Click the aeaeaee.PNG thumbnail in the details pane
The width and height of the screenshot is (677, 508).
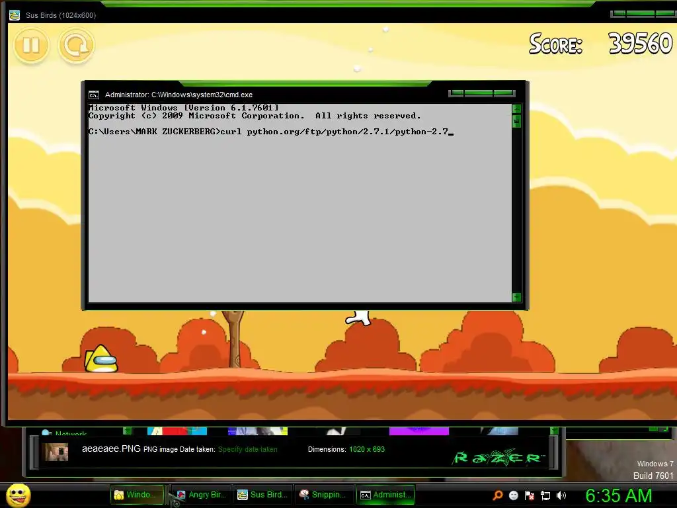(x=57, y=452)
